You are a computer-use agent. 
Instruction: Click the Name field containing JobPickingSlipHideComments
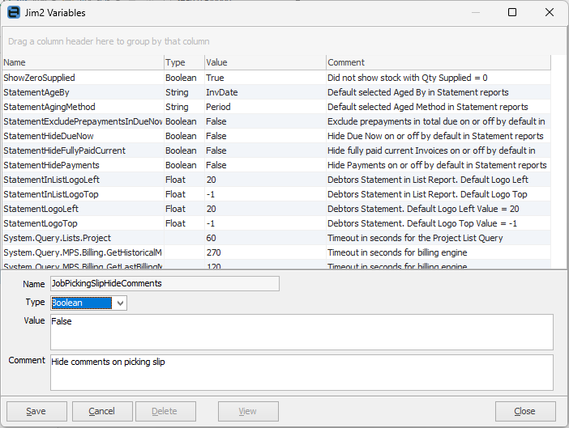tap(165, 283)
